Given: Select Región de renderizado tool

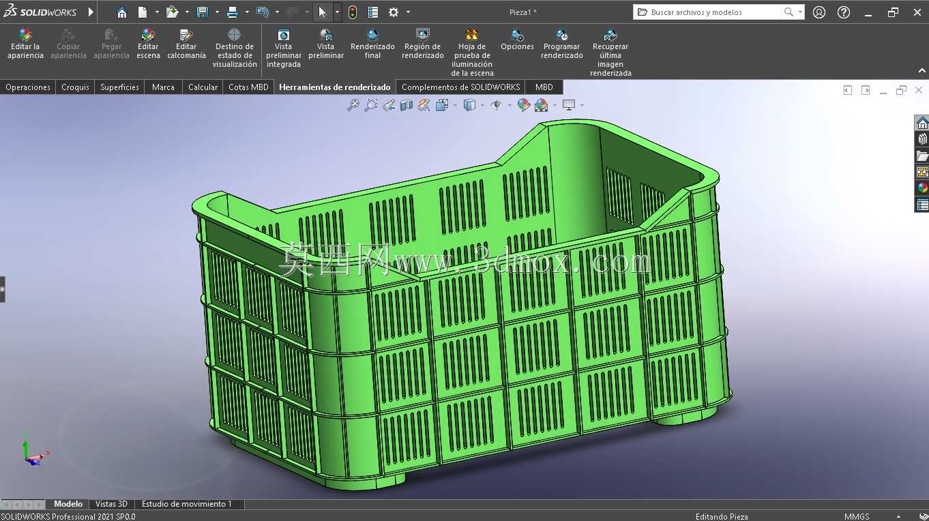Looking at the screenshot, I should [423, 44].
